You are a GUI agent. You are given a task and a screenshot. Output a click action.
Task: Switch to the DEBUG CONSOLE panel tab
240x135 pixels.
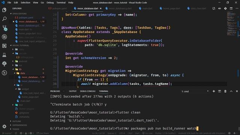pyautogui.click(x=88, y=91)
